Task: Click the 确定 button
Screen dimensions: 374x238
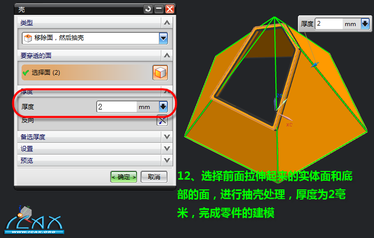Action: (x=123, y=177)
